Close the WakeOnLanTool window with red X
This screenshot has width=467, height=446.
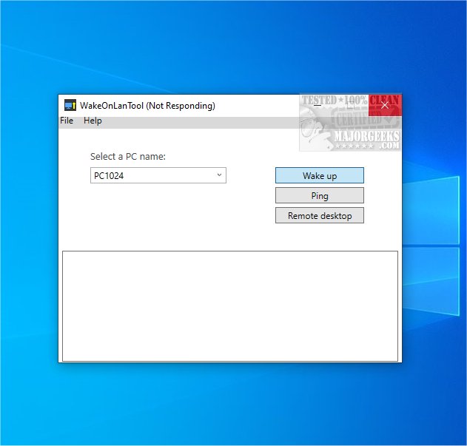pyautogui.click(x=385, y=105)
